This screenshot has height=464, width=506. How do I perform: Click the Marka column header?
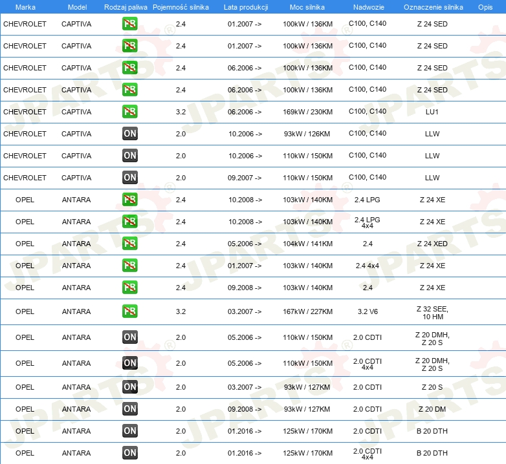(x=25, y=6)
